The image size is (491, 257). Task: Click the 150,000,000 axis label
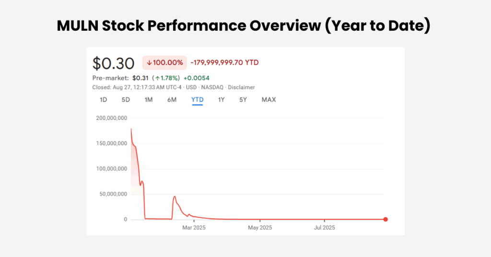[111, 143]
